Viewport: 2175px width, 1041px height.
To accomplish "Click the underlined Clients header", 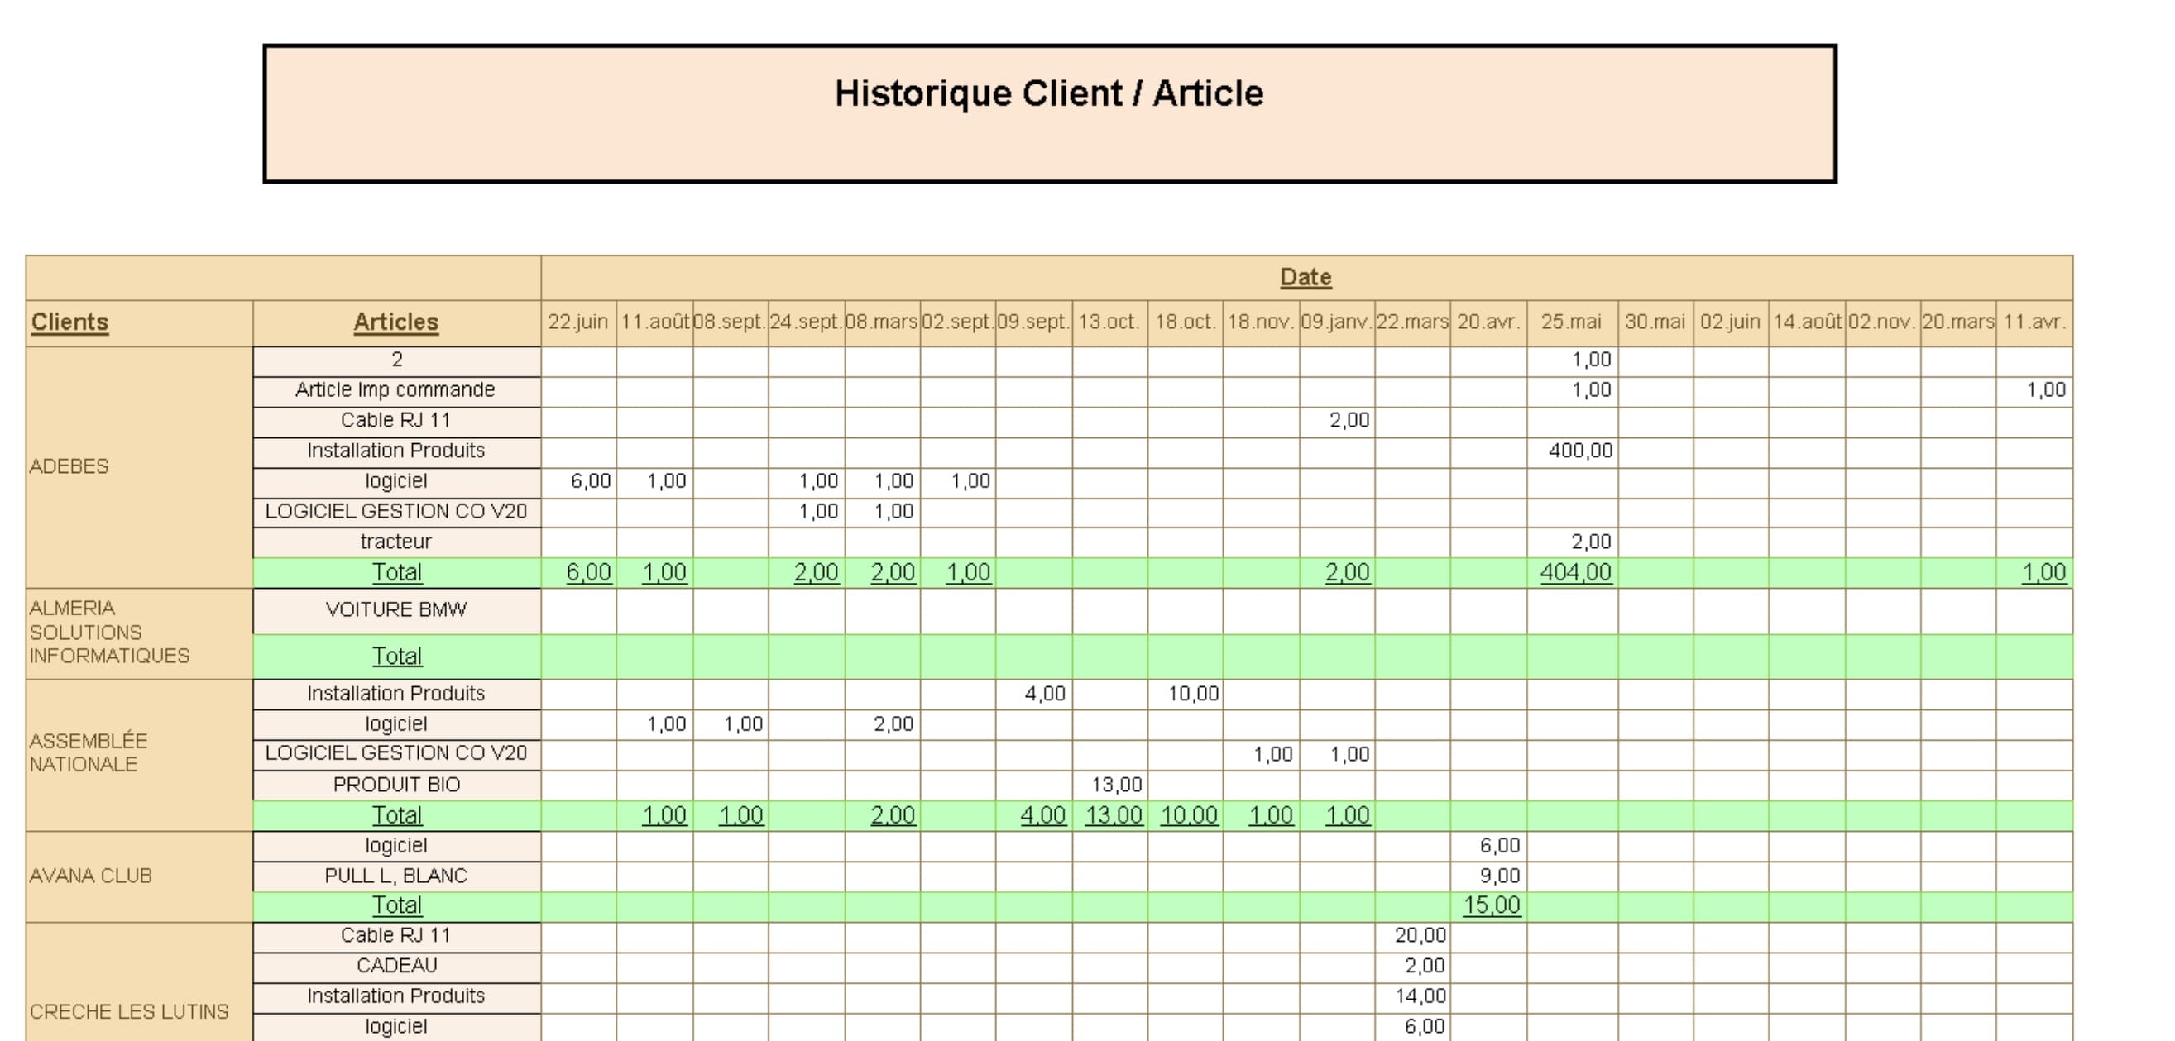I will tap(69, 322).
